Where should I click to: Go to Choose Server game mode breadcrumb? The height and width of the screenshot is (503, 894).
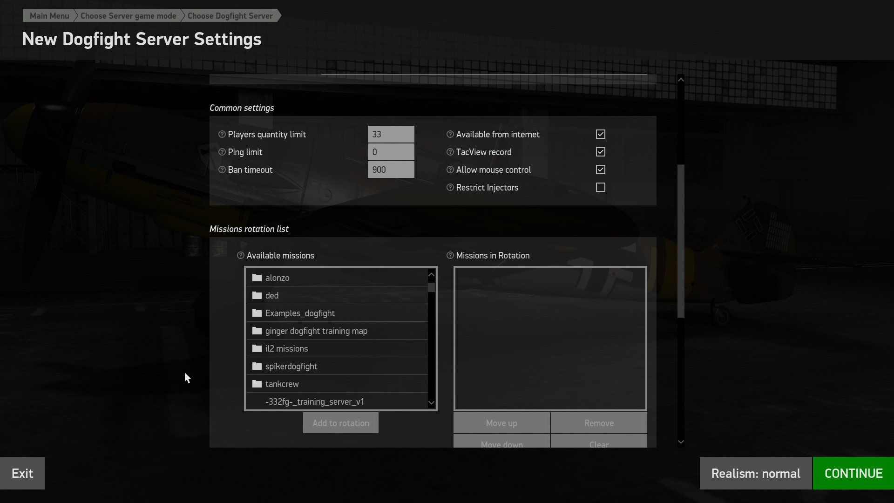tap(128, 15)
